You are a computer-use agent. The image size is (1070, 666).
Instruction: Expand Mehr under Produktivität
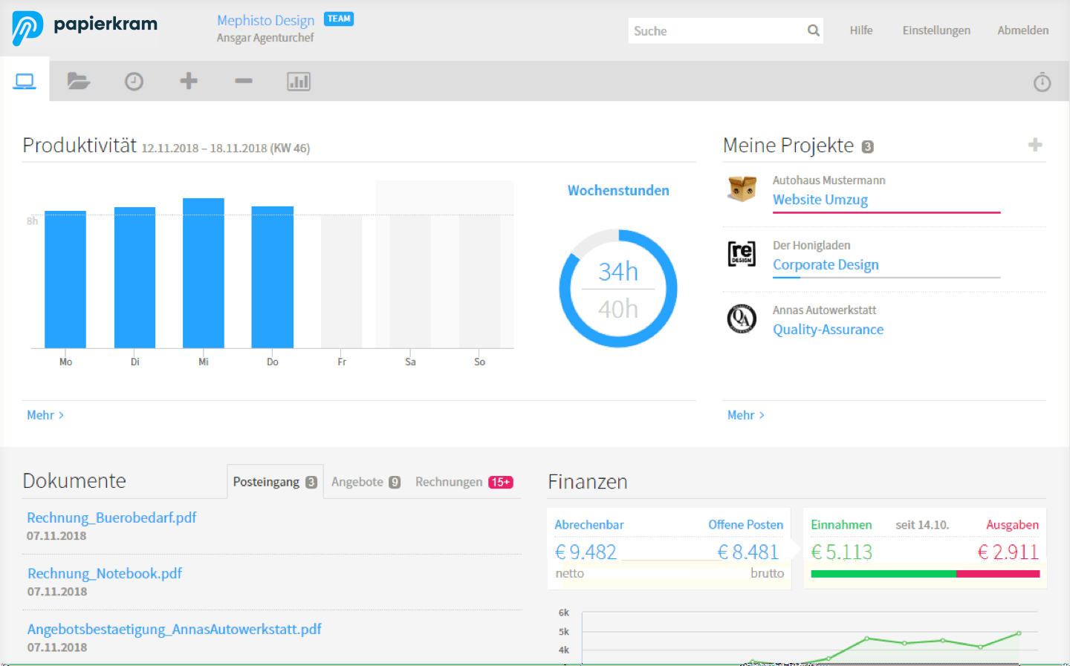[45, 415]
